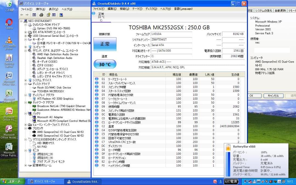Select Broadcom NetLink (TM) Gigabit Ethernet device

pyautogui.click(x=61, y=106)
